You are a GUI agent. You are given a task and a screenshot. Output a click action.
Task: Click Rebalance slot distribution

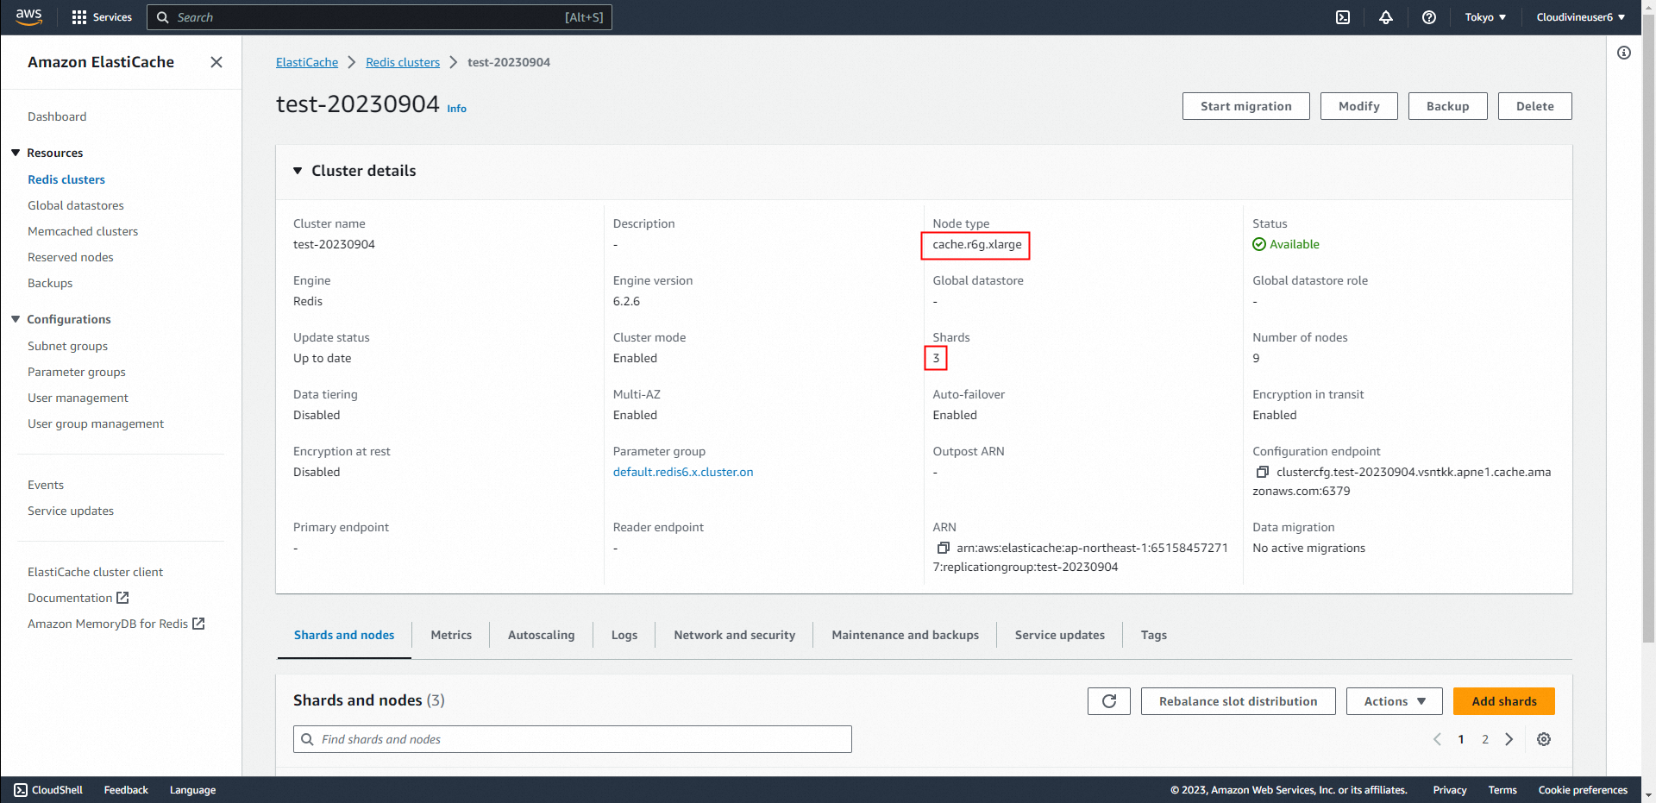point(1239,701)
